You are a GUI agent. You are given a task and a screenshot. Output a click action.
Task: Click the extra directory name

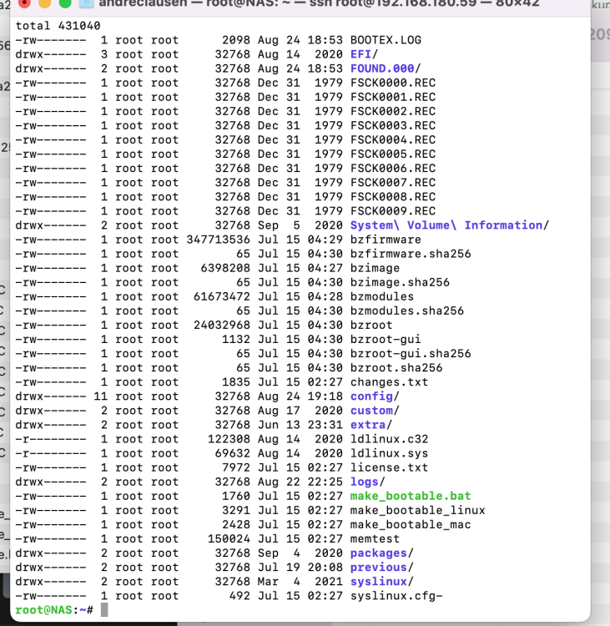[368, 425]
